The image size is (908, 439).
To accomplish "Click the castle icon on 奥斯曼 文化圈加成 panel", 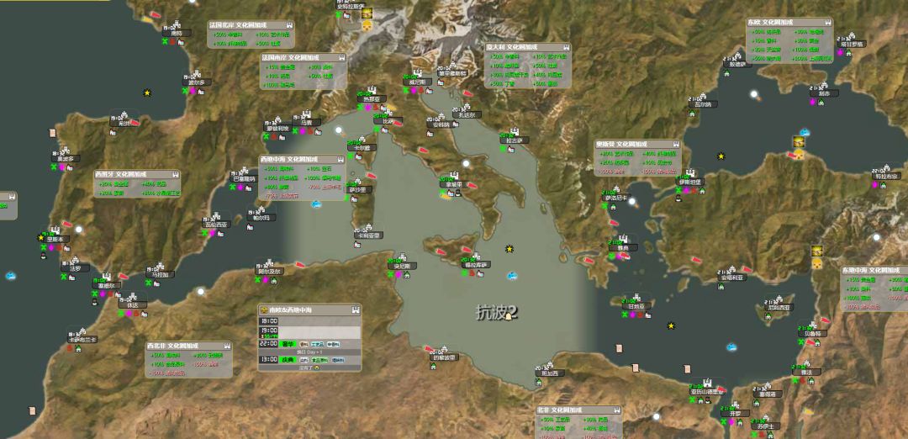I will click(675, 144).
